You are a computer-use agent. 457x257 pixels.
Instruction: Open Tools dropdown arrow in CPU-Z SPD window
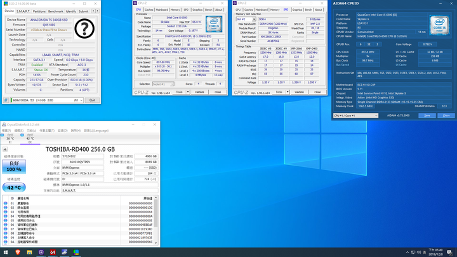(288, 92)
